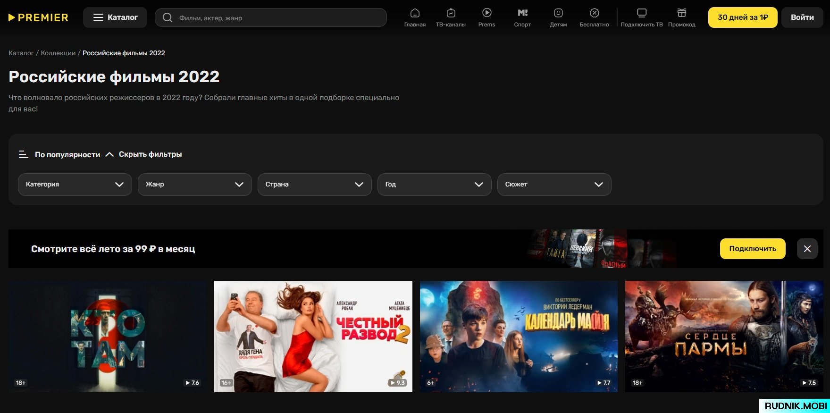
Task: Click the search magnifier icon
Action: pos(168,18)
